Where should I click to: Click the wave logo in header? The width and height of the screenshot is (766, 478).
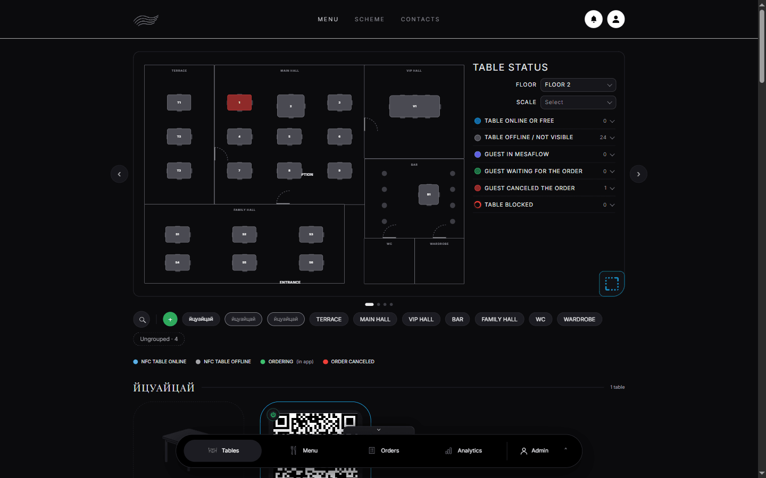(146, 20)
